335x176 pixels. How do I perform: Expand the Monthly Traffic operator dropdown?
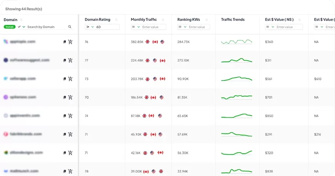coord(136,27)
